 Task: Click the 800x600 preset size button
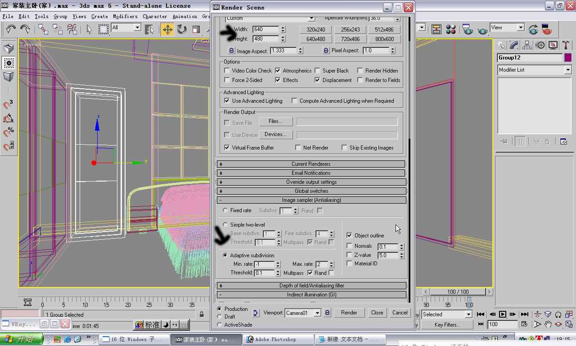coord(385,39)
